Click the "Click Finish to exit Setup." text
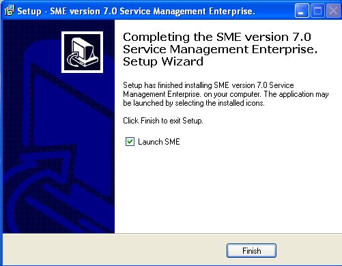This screenshot has width=342, height=266. pos(163,121)
